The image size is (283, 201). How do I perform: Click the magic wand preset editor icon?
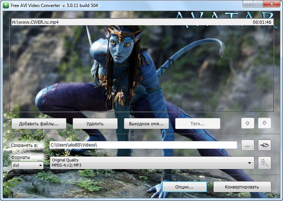[266, 163]
